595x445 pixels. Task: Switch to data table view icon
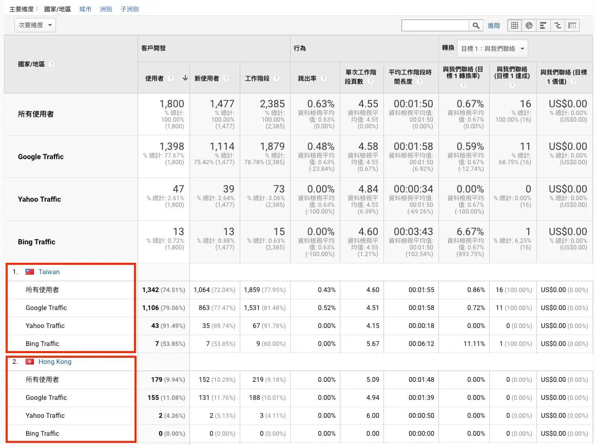[514, 26]
